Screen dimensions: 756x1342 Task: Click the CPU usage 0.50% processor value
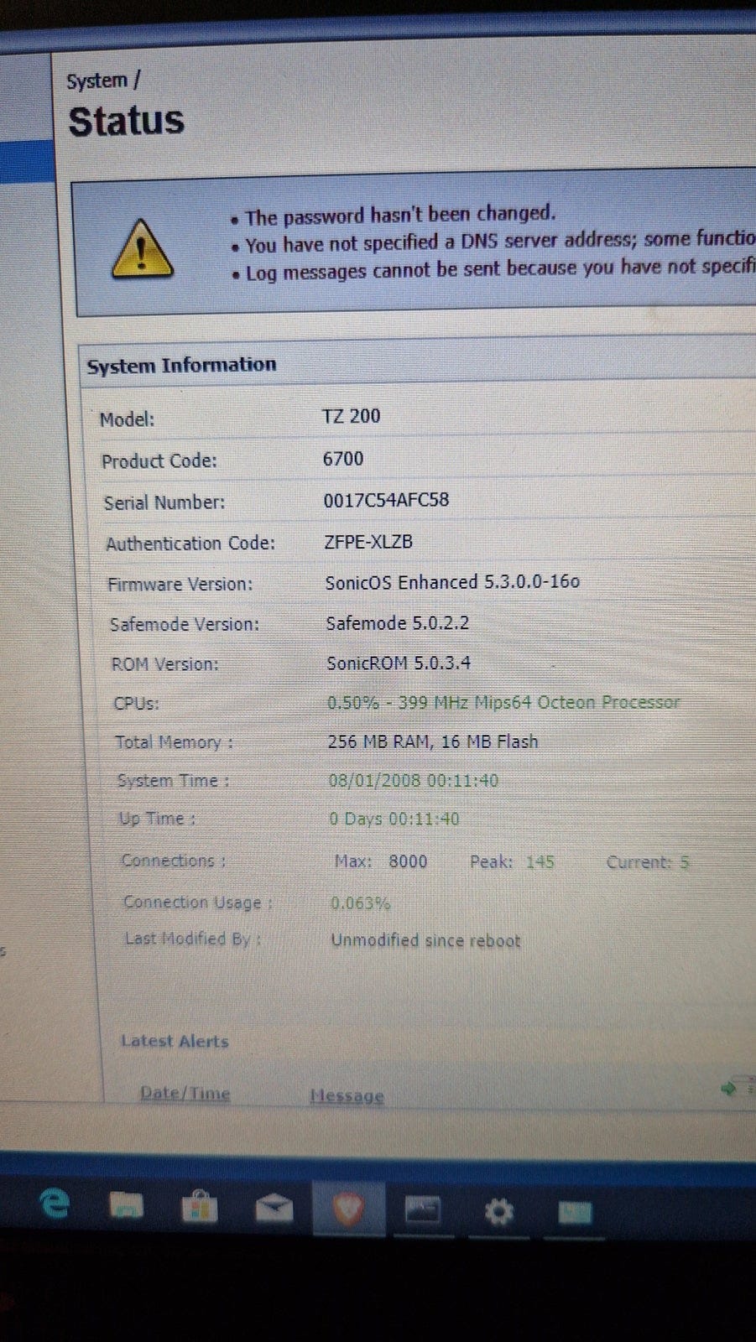click(503, 703)
